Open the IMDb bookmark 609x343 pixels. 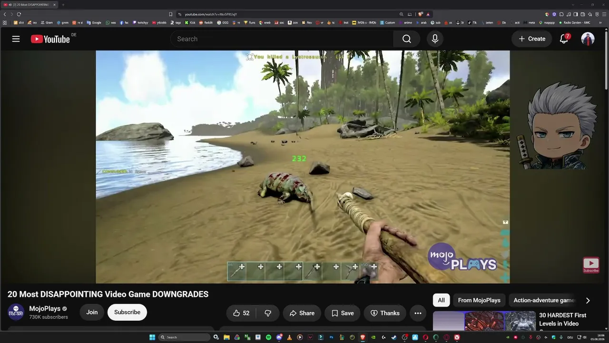(364, 22)
